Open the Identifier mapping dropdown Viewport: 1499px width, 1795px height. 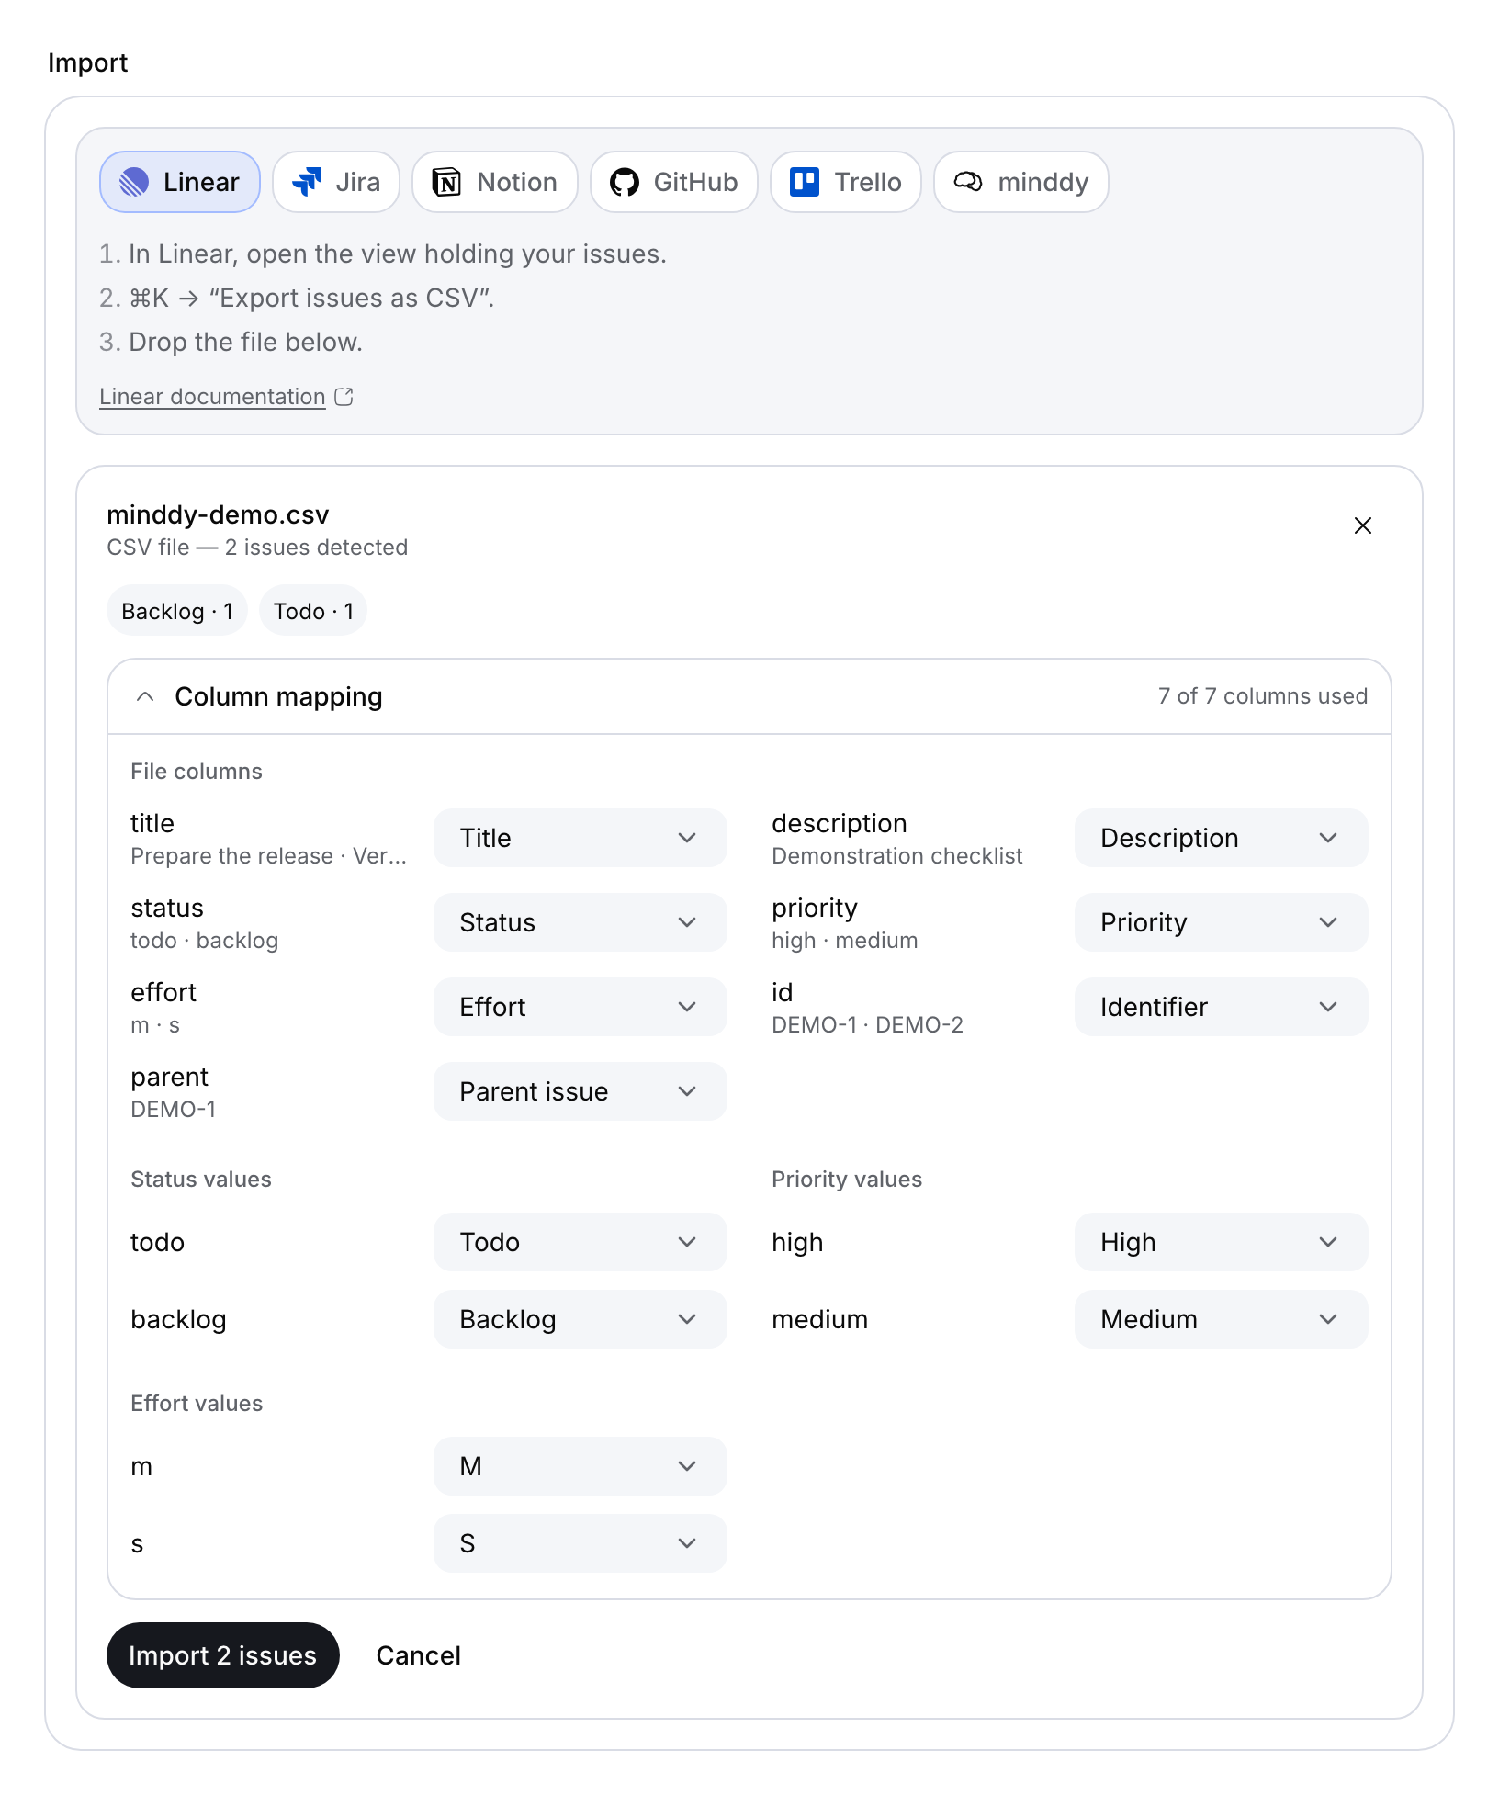[x=1222, y=1007]
